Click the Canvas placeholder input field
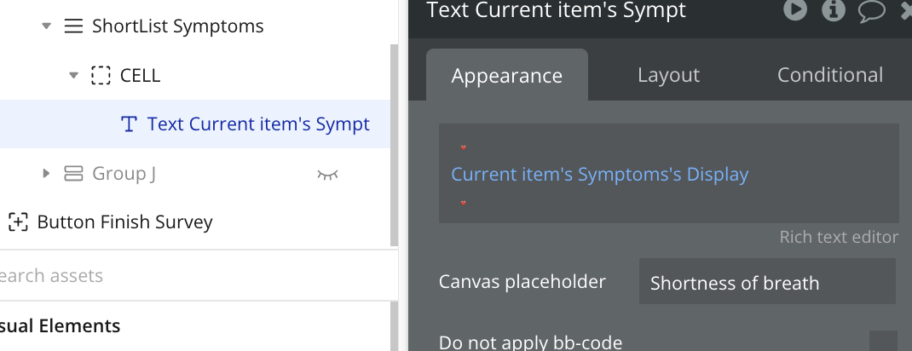Image resolution: width=912 pixels, height=351 pixels. [767, 282]
